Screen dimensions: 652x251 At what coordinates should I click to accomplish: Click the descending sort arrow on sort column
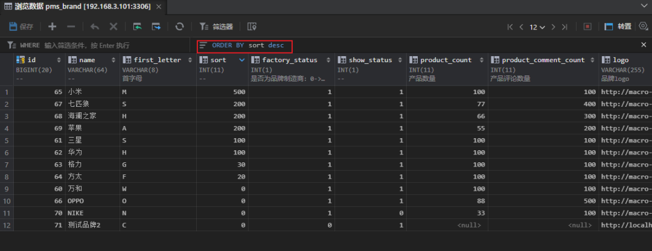[242, 60]
